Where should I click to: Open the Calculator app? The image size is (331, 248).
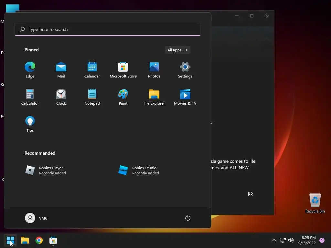30,97
